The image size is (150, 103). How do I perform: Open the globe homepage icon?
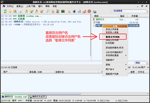pos(95,11)
